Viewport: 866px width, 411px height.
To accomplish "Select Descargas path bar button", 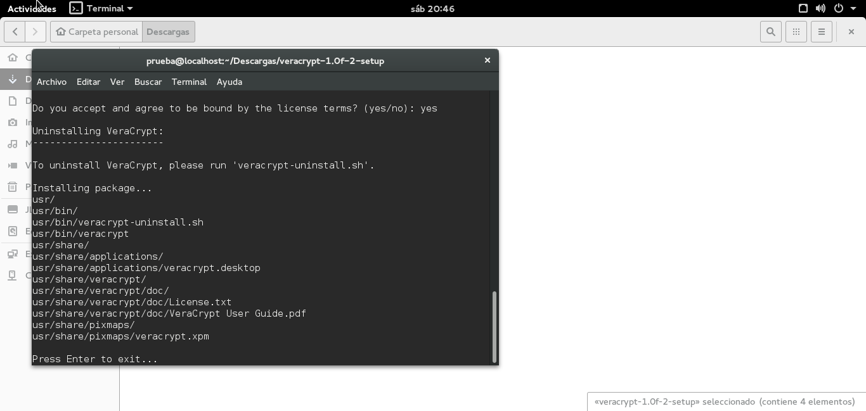I will click(168, 32).
